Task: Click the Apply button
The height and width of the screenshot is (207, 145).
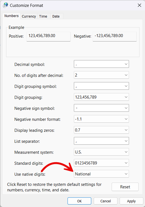Action: point(131,201)
